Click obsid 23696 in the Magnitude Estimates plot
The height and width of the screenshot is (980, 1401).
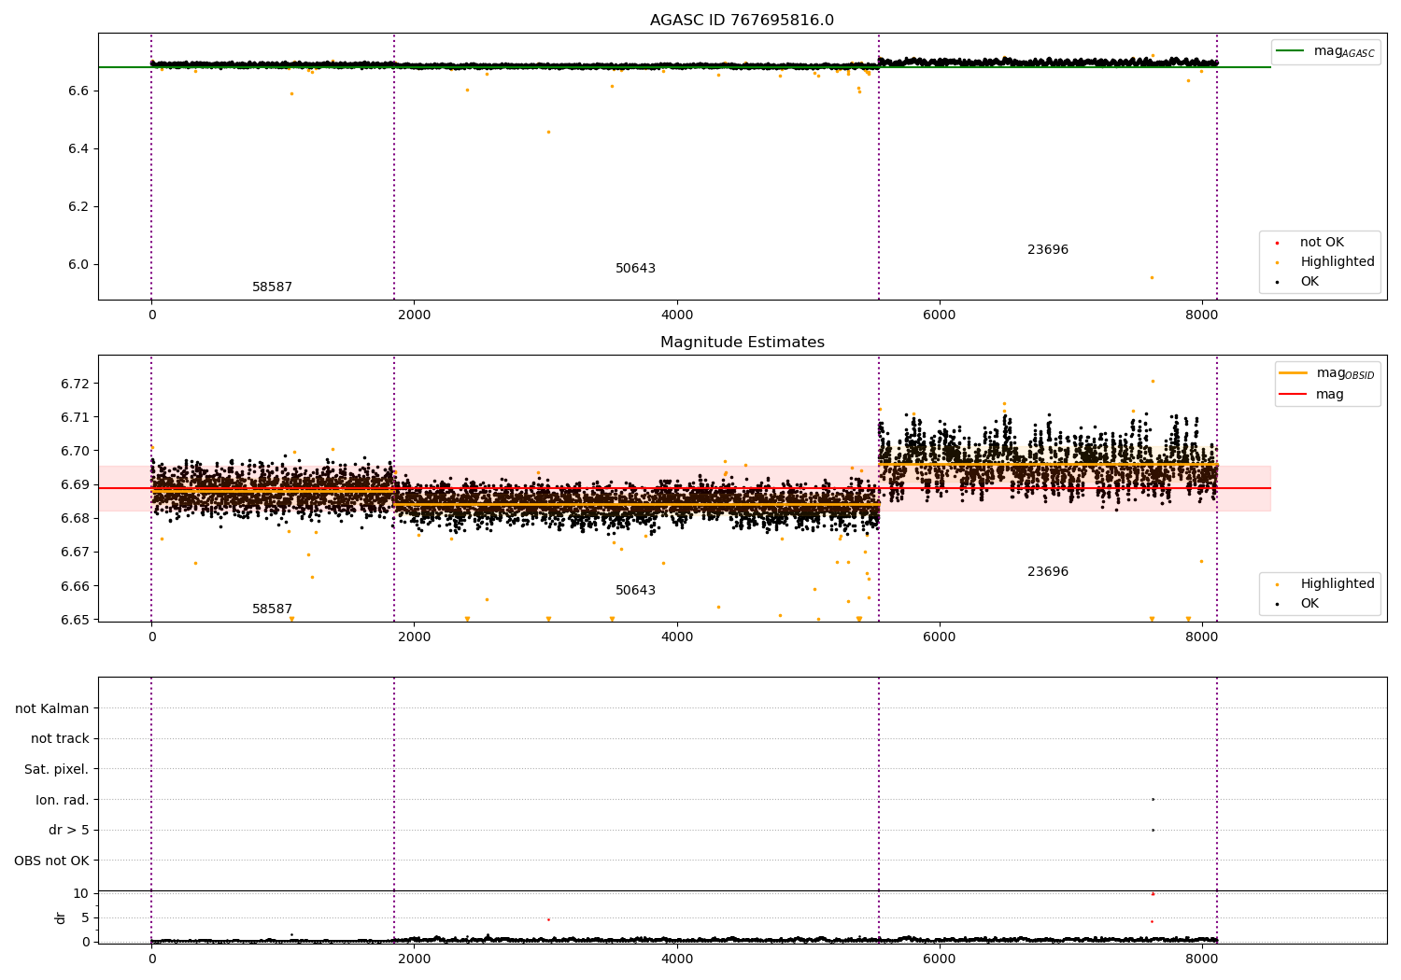point(1048,572)
